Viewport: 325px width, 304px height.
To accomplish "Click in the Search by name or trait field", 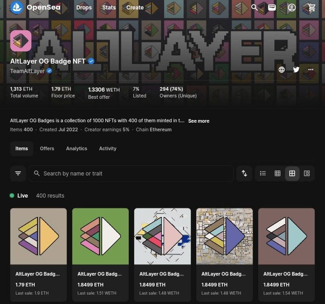I will [131, 173].
